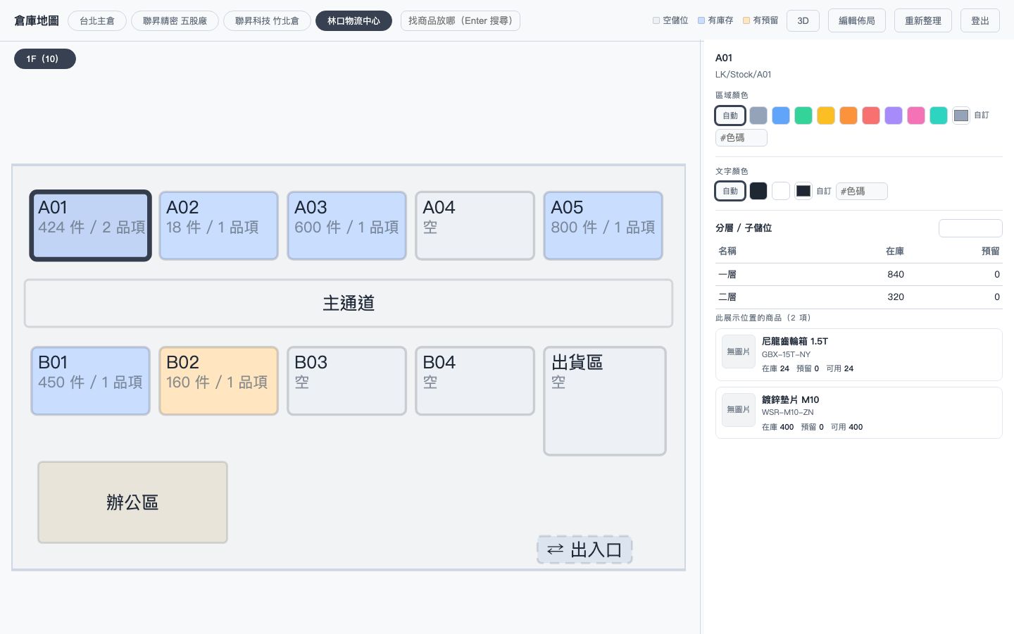Pick the purple region color swatch
The height and width of the screenshot is (634, 1014).
pos(894,116)
